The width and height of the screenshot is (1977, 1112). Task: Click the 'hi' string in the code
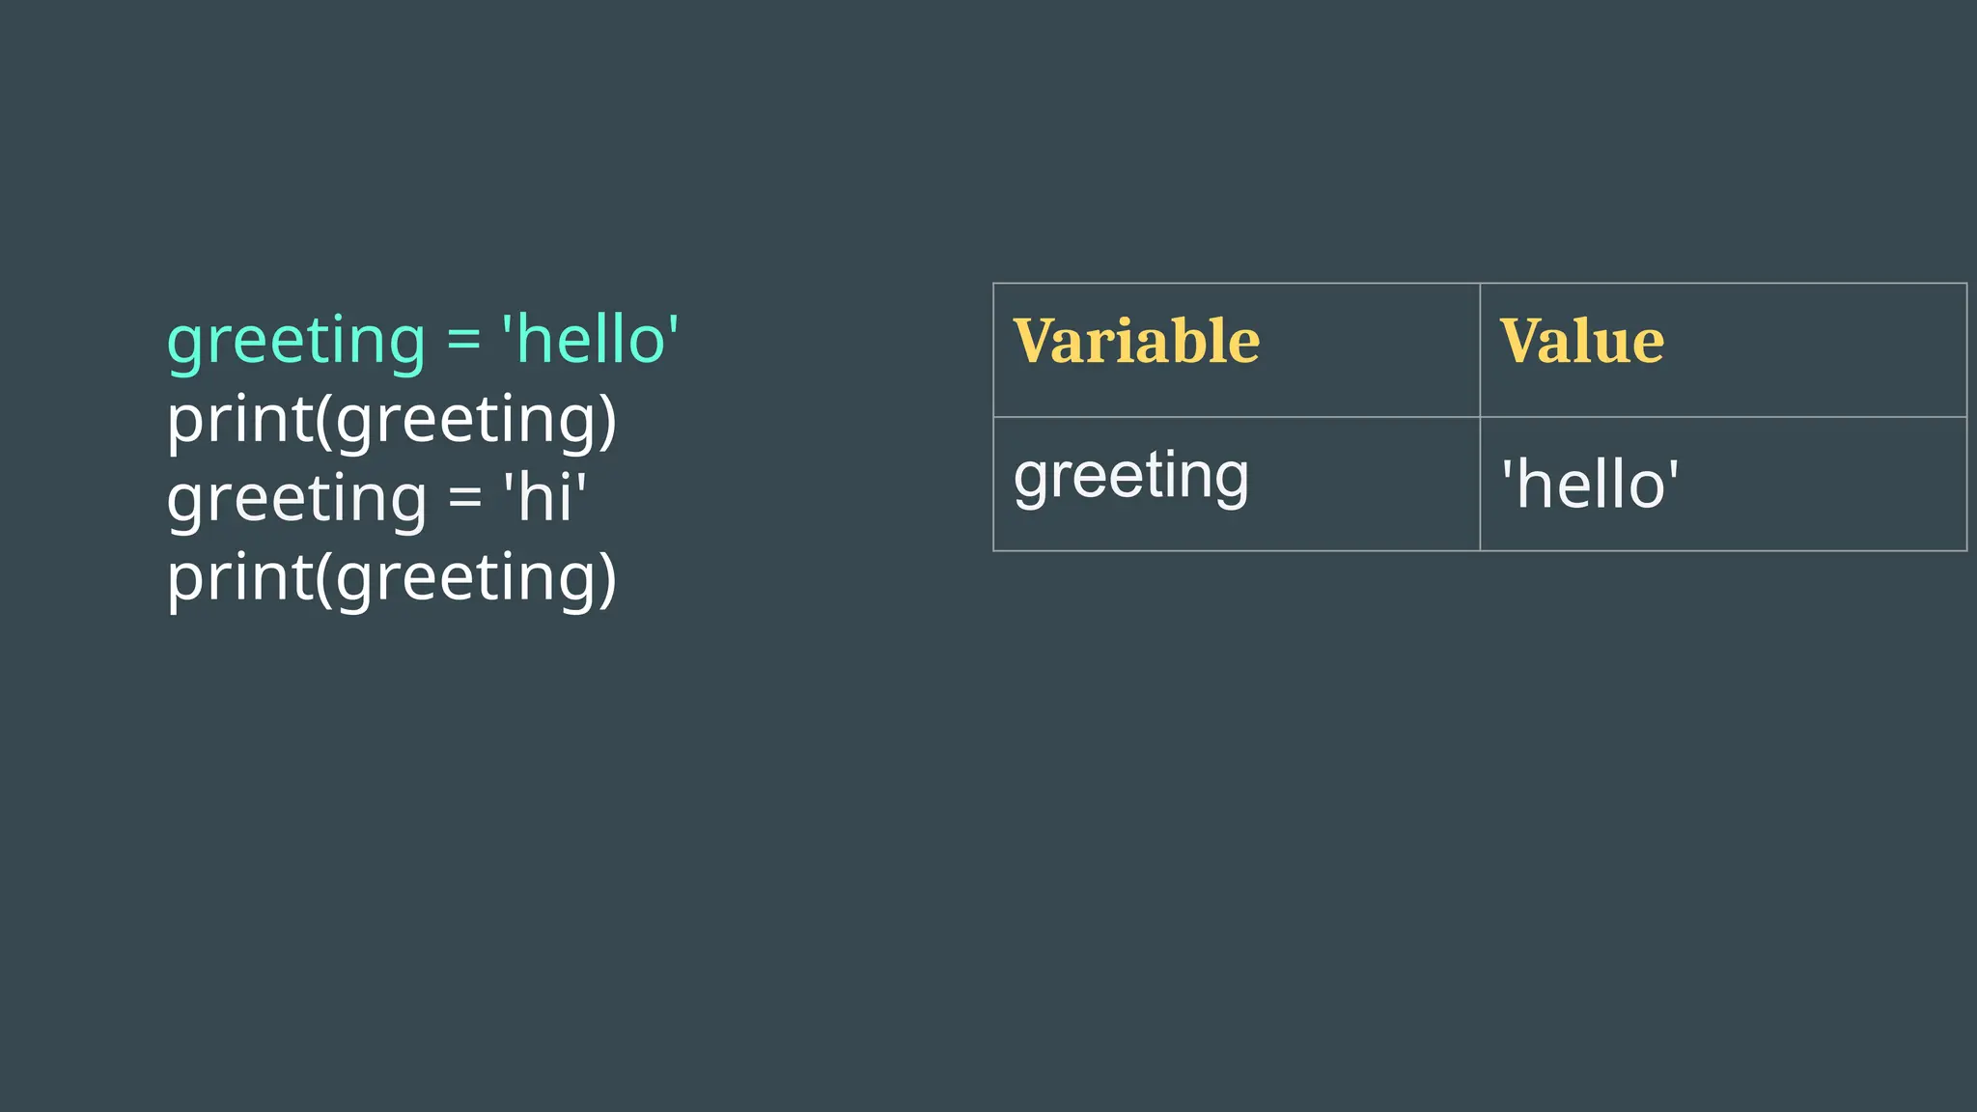pyautogui.click(x=544, y=499)
